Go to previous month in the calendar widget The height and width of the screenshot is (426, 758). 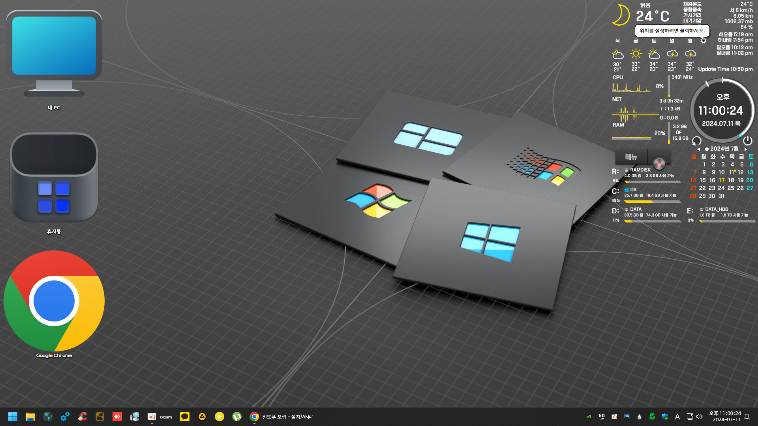698,149
